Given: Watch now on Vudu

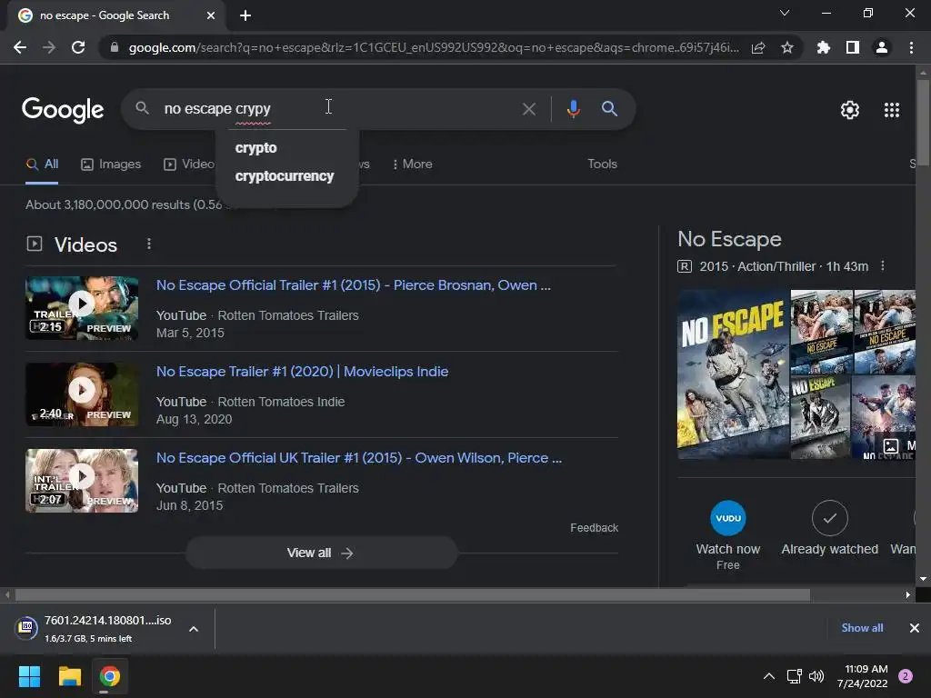Looking at the screenshot, I should (728, 535).
